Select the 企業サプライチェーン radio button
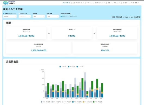Screen dimensions: 144x105 point(4,14)
